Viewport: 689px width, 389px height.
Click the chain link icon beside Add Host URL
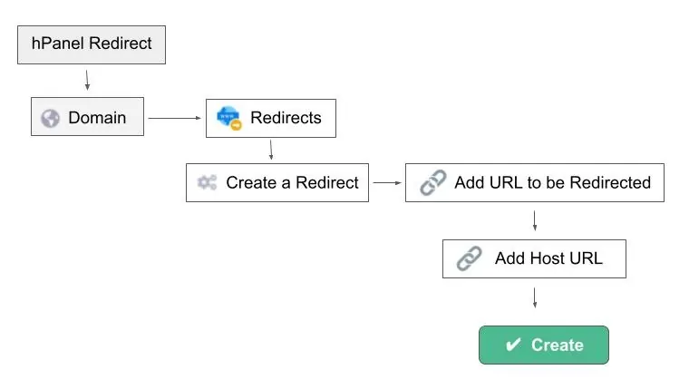[469, 259]
